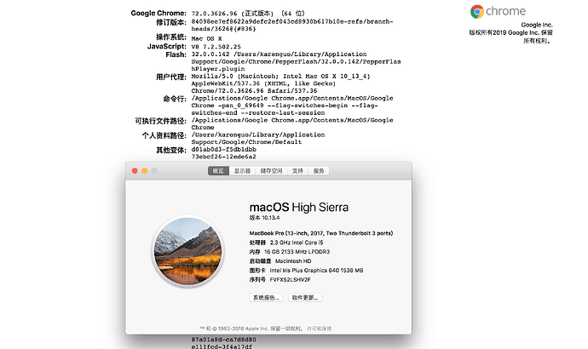Open the 许可和保修 link
The image size is (588, 349).
click(319, 329)
